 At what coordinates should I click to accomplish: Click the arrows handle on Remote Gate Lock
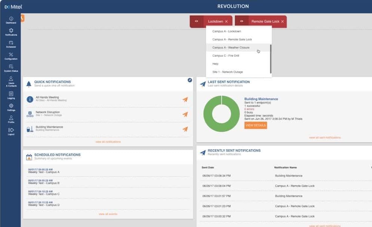pos(242,21)
